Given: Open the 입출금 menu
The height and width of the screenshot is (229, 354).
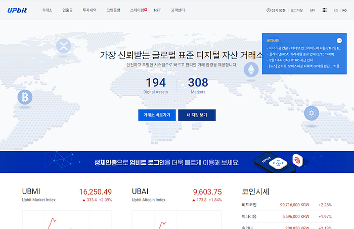Looking at the screenshot, I should 67,10.
